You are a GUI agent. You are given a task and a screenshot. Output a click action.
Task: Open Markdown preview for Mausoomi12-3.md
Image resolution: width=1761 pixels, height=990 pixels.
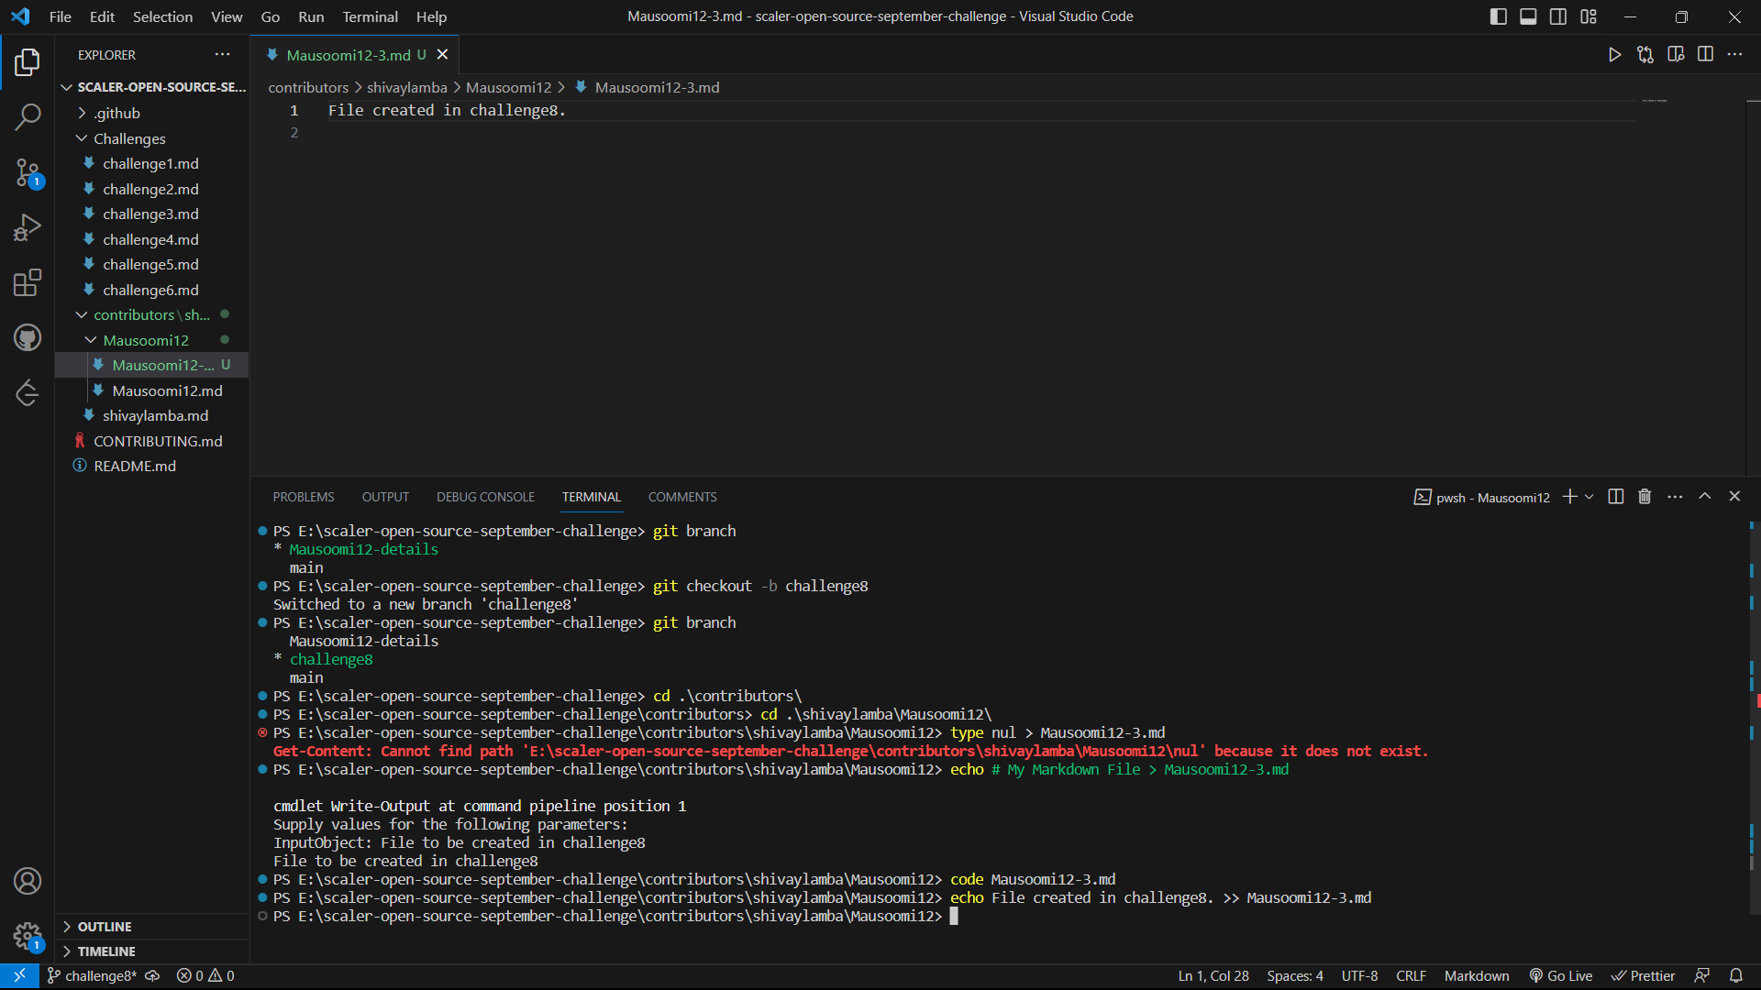(1676, 54)
